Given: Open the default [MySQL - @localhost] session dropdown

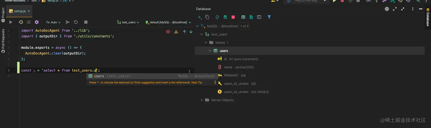Looking at the screenshot, I should [168, 22].
